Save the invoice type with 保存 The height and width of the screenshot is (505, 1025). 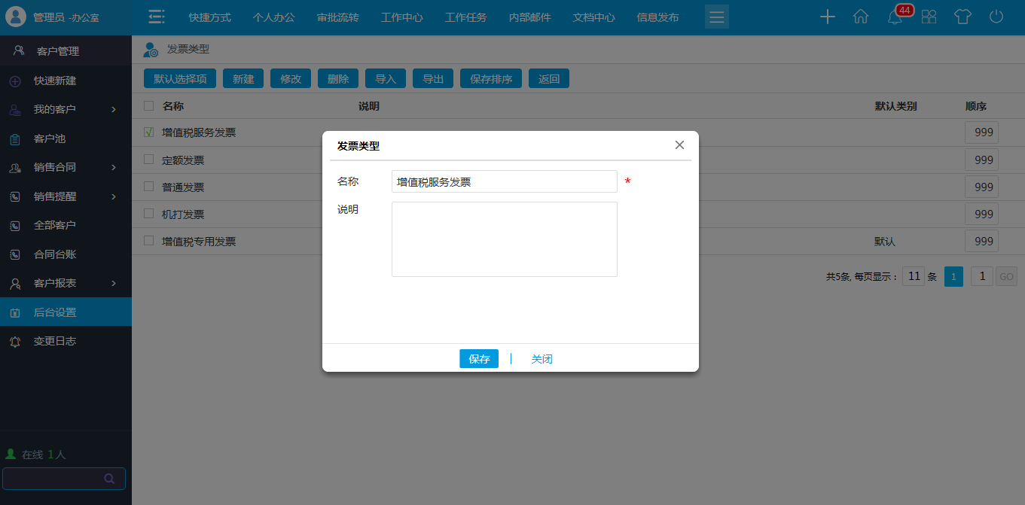479,358
